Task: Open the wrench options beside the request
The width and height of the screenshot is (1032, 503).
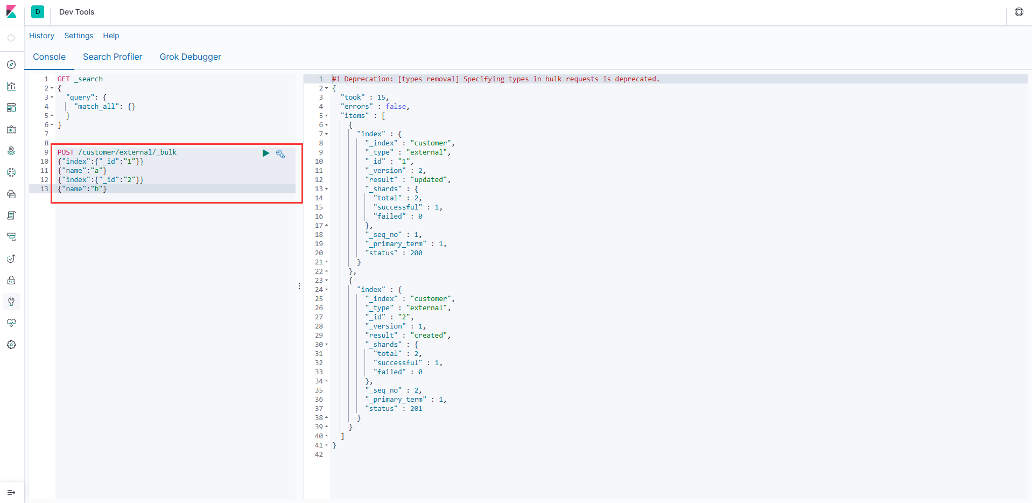Action: point(280,154)
